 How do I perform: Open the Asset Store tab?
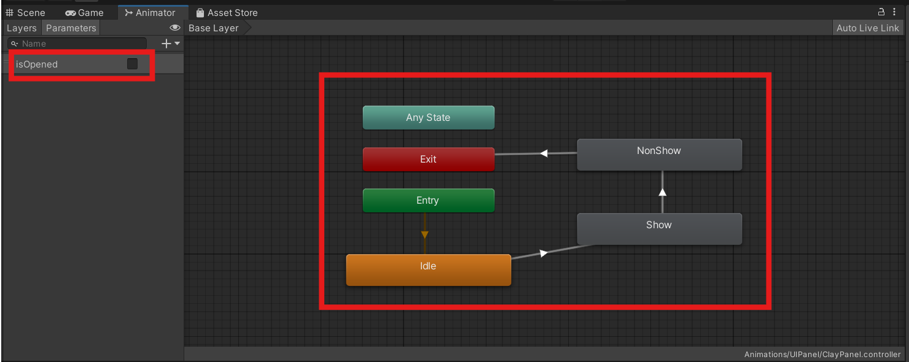point(227,12)
